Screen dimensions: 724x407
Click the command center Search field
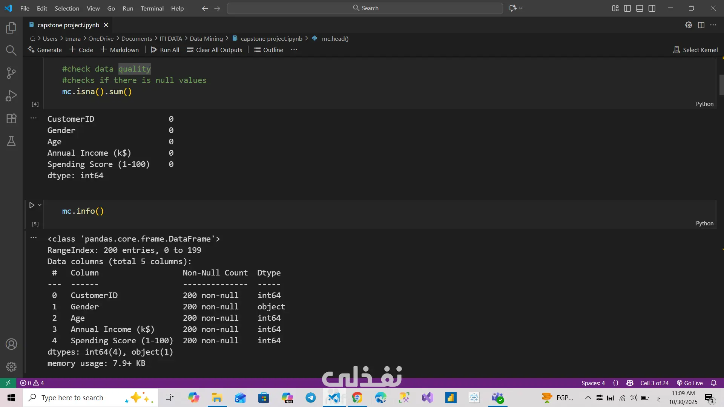point(365,8)
